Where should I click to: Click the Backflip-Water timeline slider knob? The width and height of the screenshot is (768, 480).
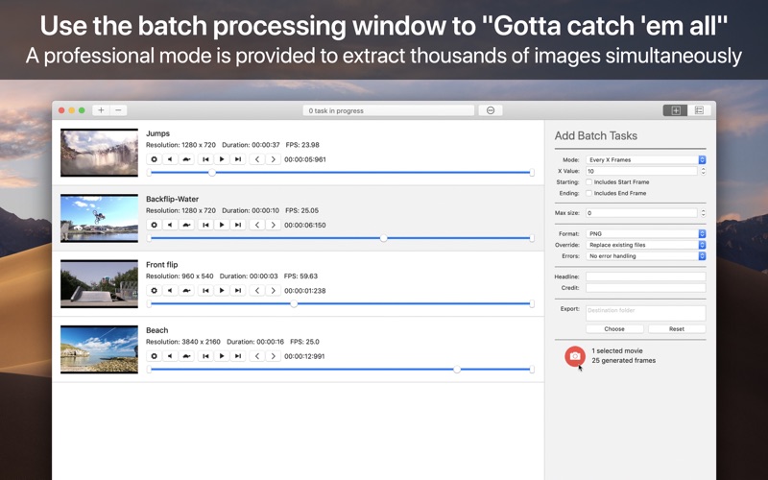(383, 238)
